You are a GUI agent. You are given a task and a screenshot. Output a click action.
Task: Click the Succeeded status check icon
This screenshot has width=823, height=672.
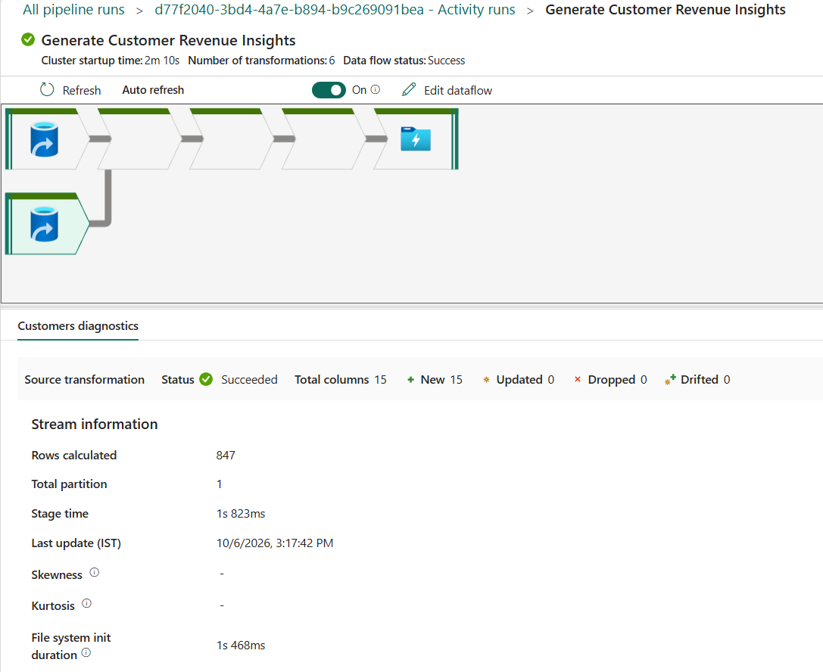click(x=206, y=379)
